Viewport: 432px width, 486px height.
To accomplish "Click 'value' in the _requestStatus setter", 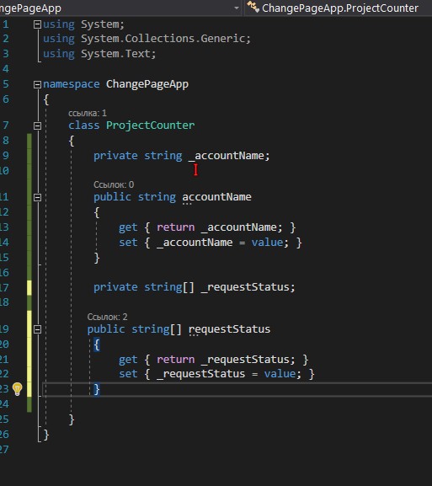I will coord(280,374).
